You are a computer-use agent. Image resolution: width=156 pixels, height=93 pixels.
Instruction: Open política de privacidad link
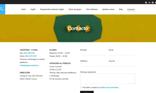(x=109, y=88)
